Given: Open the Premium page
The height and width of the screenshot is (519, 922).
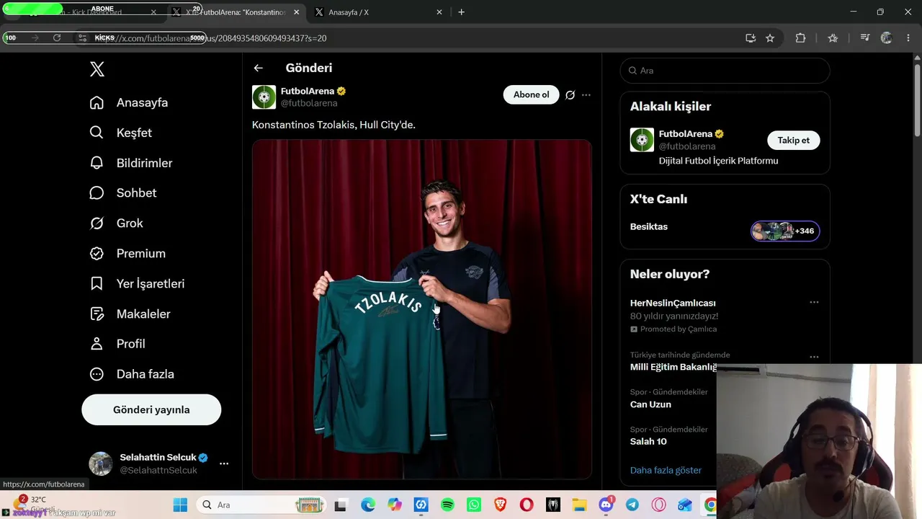Looking at the screenshot, I should coord(127,254).
